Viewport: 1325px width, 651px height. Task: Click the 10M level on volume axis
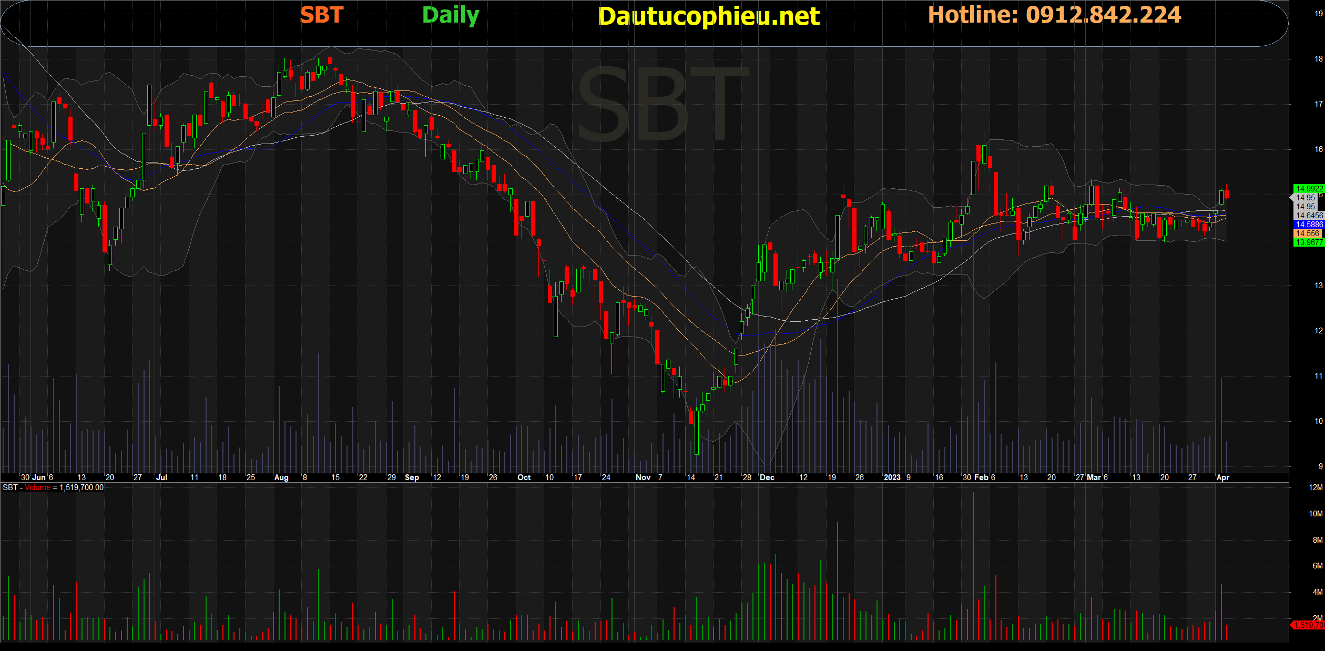tap(1315, 514)
